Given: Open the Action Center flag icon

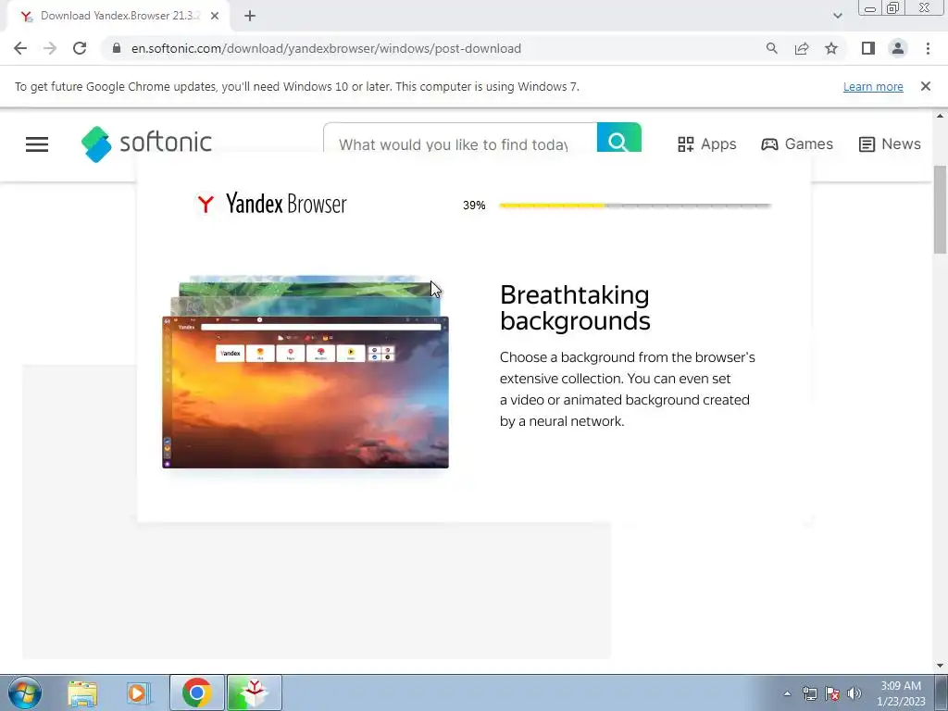Looking at the screenshot, I should click(832, 693).
